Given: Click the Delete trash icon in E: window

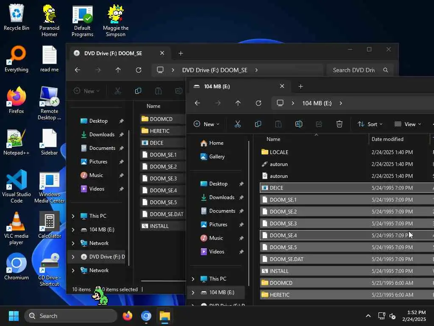Looking at the screenshot, I should (339, 124).
